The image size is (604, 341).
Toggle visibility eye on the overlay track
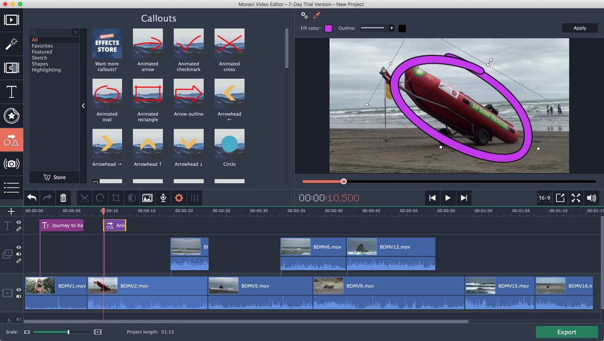(19, 247)
